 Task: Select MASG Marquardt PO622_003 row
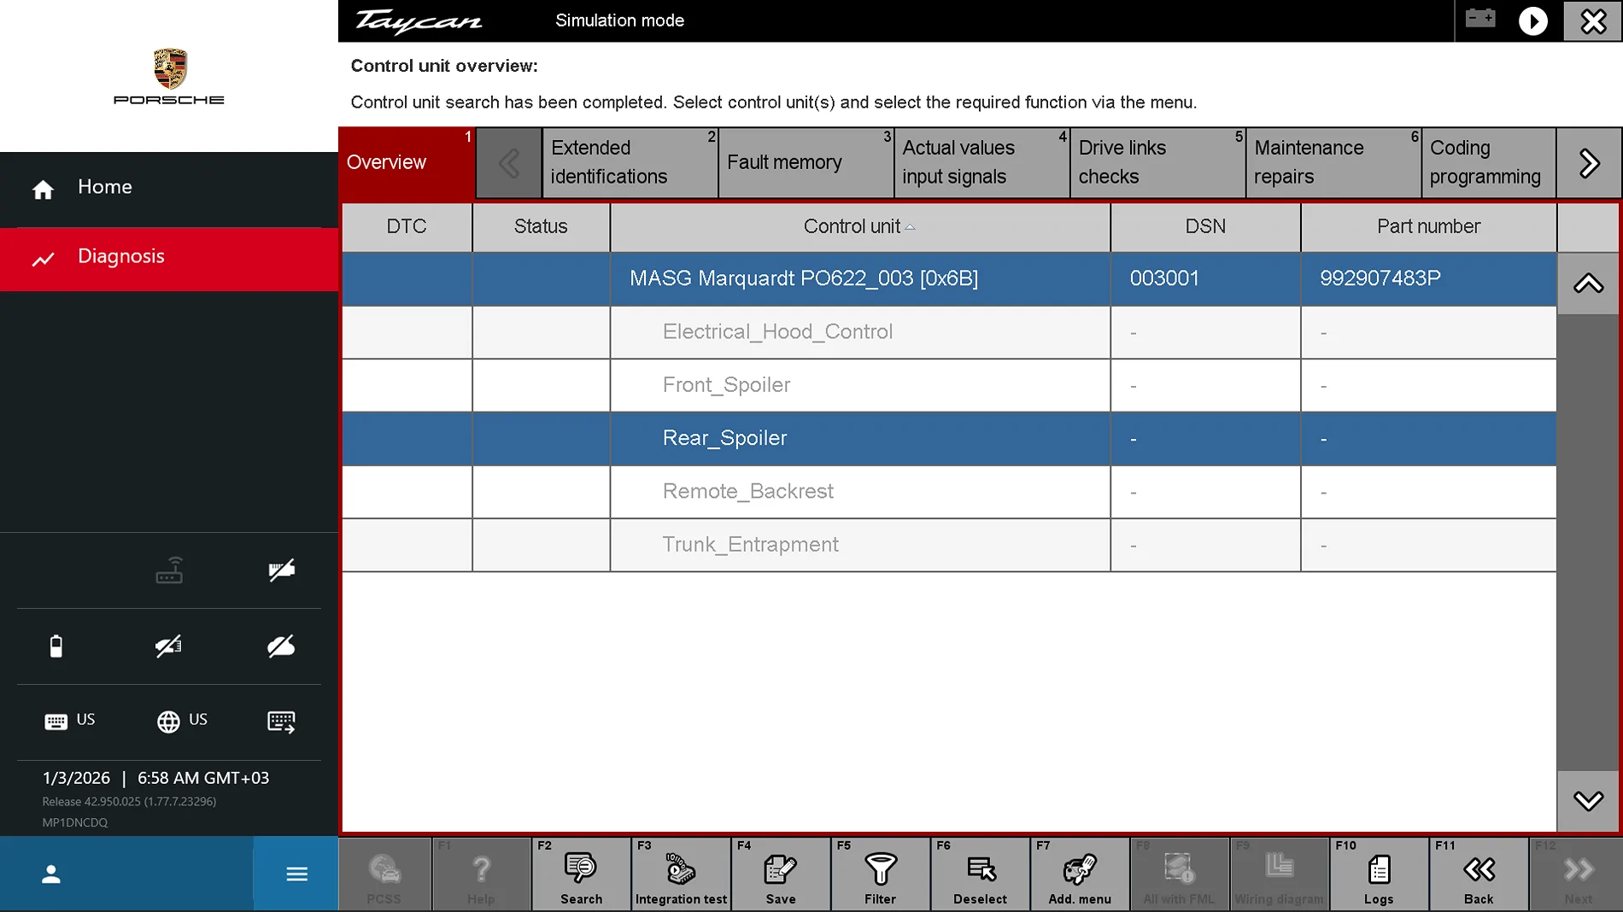tap(949, 278)
